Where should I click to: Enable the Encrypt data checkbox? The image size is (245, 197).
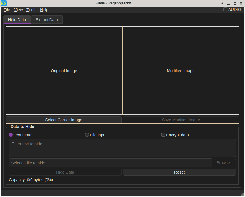pos(163,135)
